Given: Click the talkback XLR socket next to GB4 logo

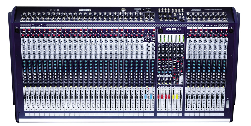Looking at the screenshot, I should point(160,30).
